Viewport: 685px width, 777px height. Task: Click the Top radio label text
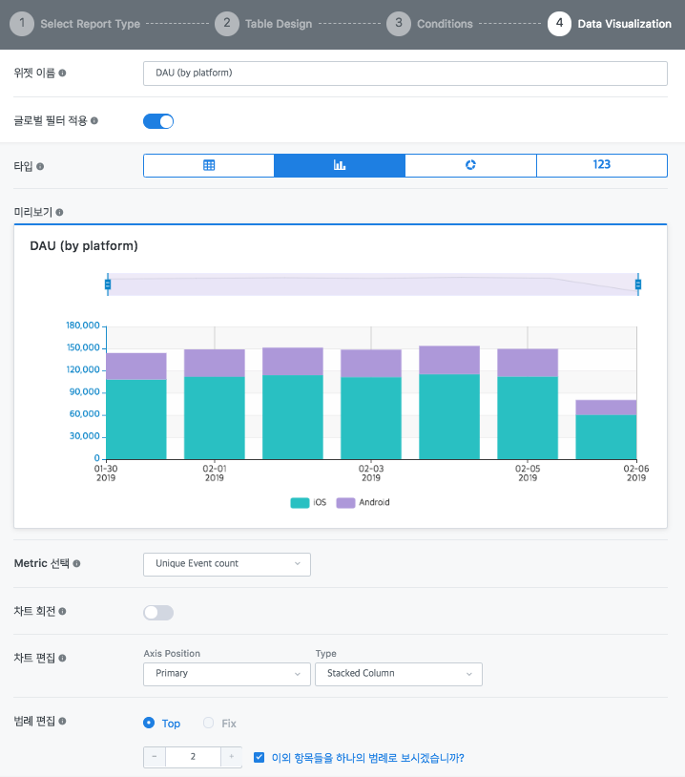[x=171, y=724]
